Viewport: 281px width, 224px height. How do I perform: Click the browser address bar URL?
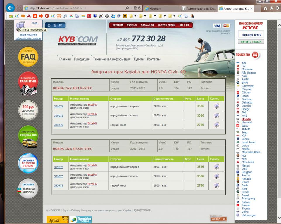point(58,8)
